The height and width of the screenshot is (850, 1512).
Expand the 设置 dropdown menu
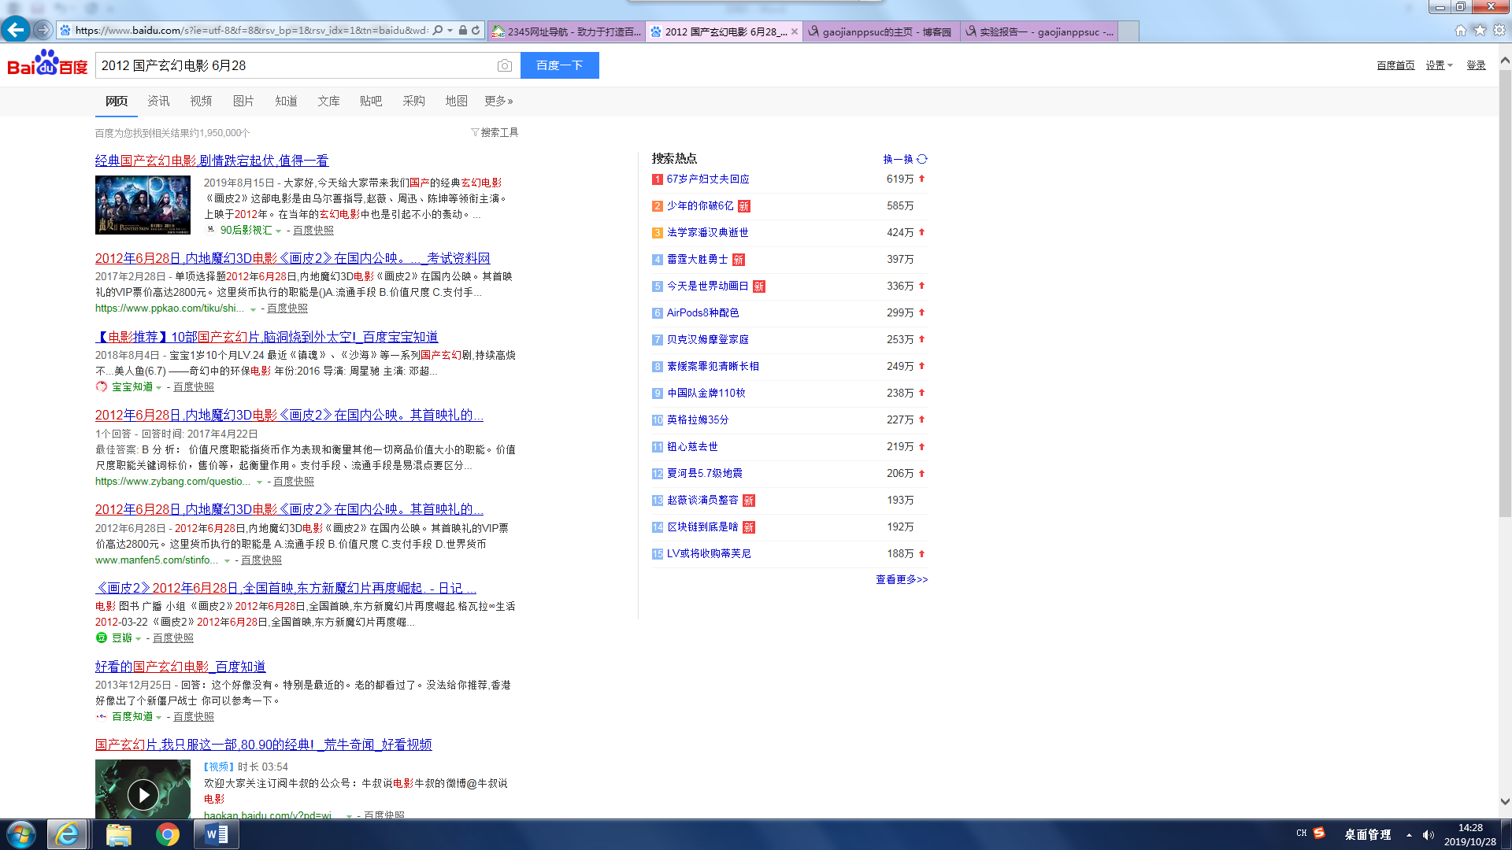pyautogui.click(x=1439, y=65)
